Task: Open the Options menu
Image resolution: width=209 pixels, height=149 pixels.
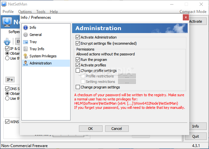Action: 25,12
